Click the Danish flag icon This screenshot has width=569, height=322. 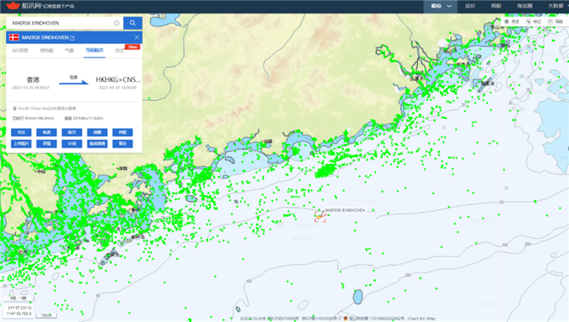tap(14, 37)
